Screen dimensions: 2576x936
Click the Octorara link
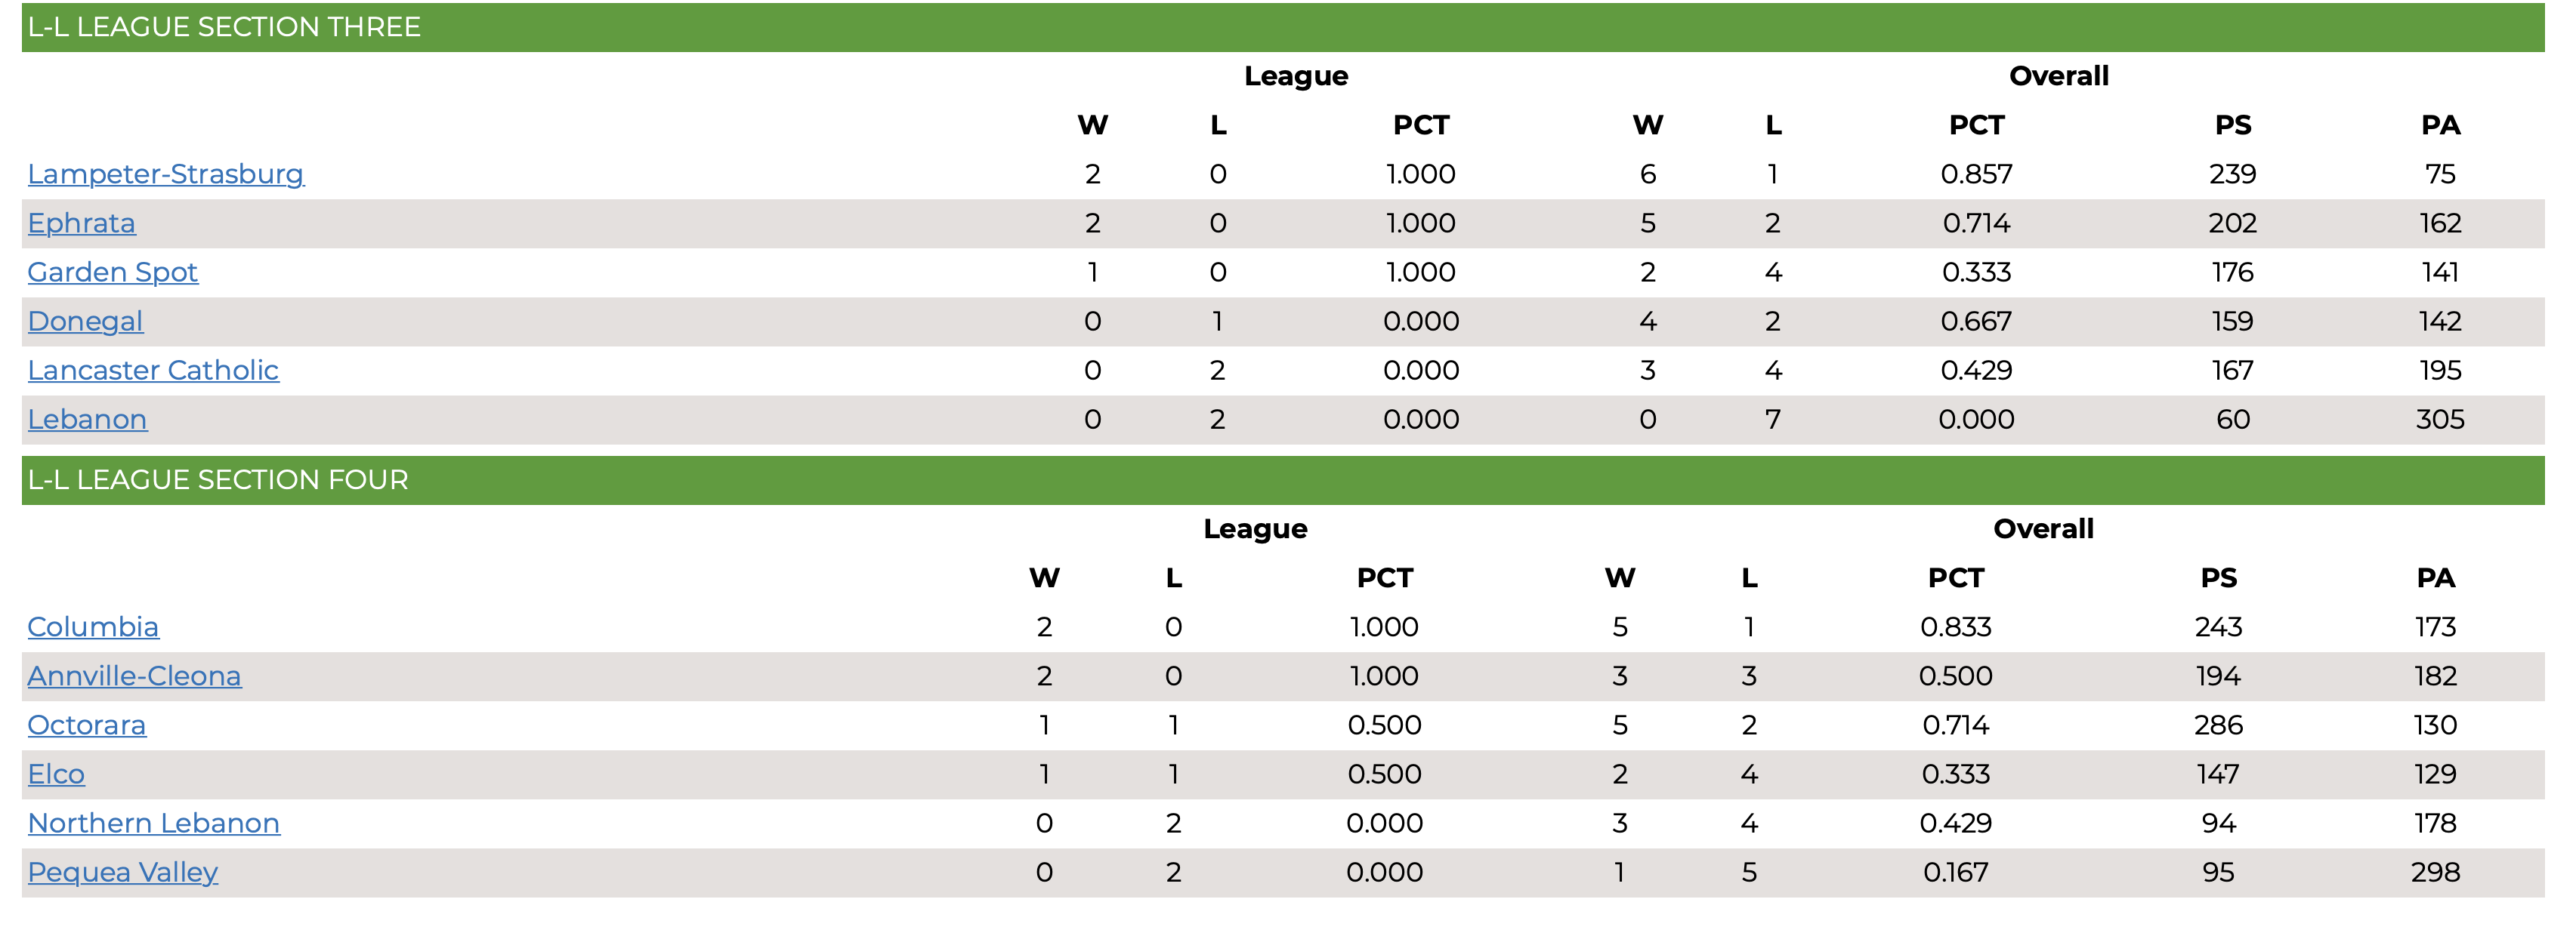tap(86, 725)
